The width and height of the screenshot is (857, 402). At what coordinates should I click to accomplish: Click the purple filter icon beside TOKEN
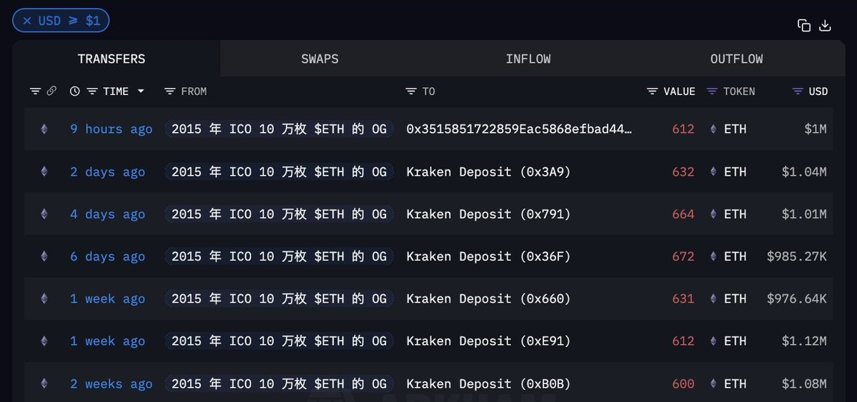pyautogui.click(x=712, y=91)
